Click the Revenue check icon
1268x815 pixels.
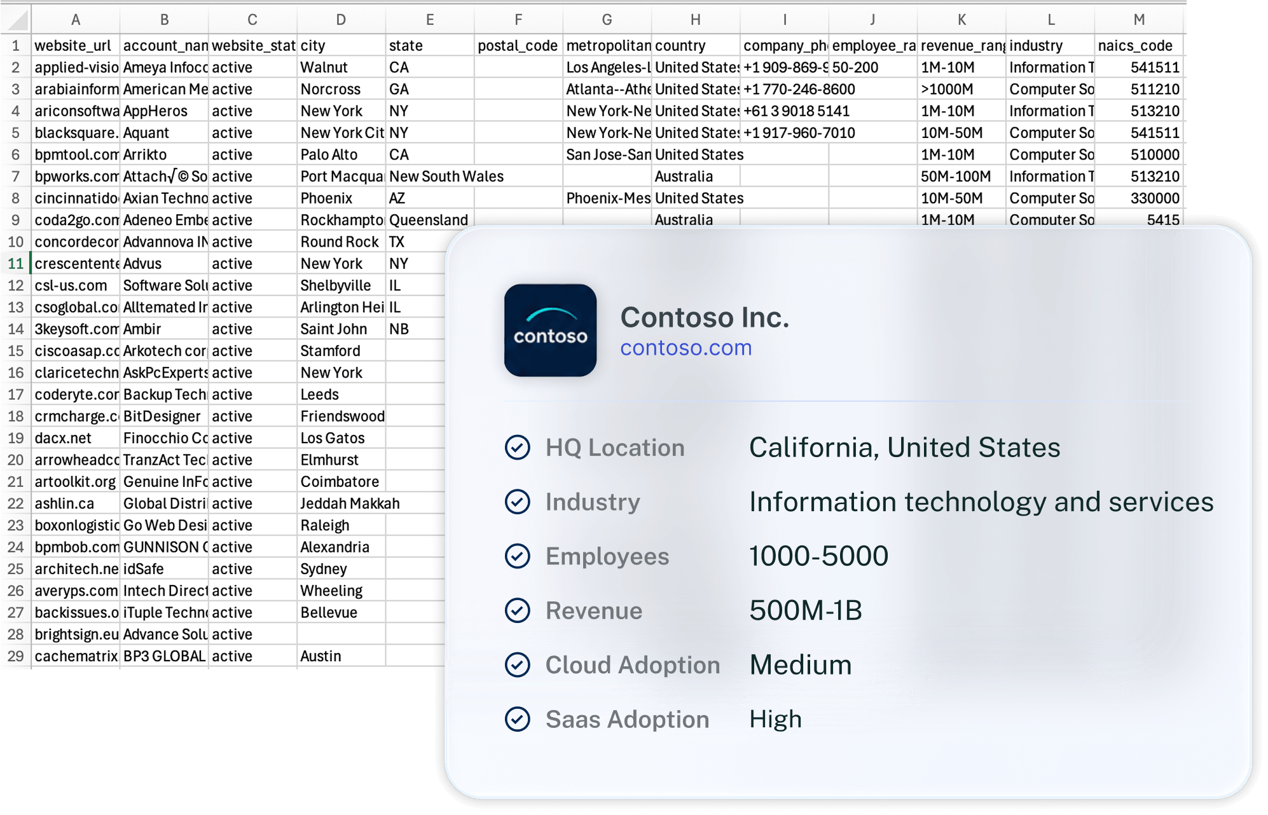tap(518, 610)
